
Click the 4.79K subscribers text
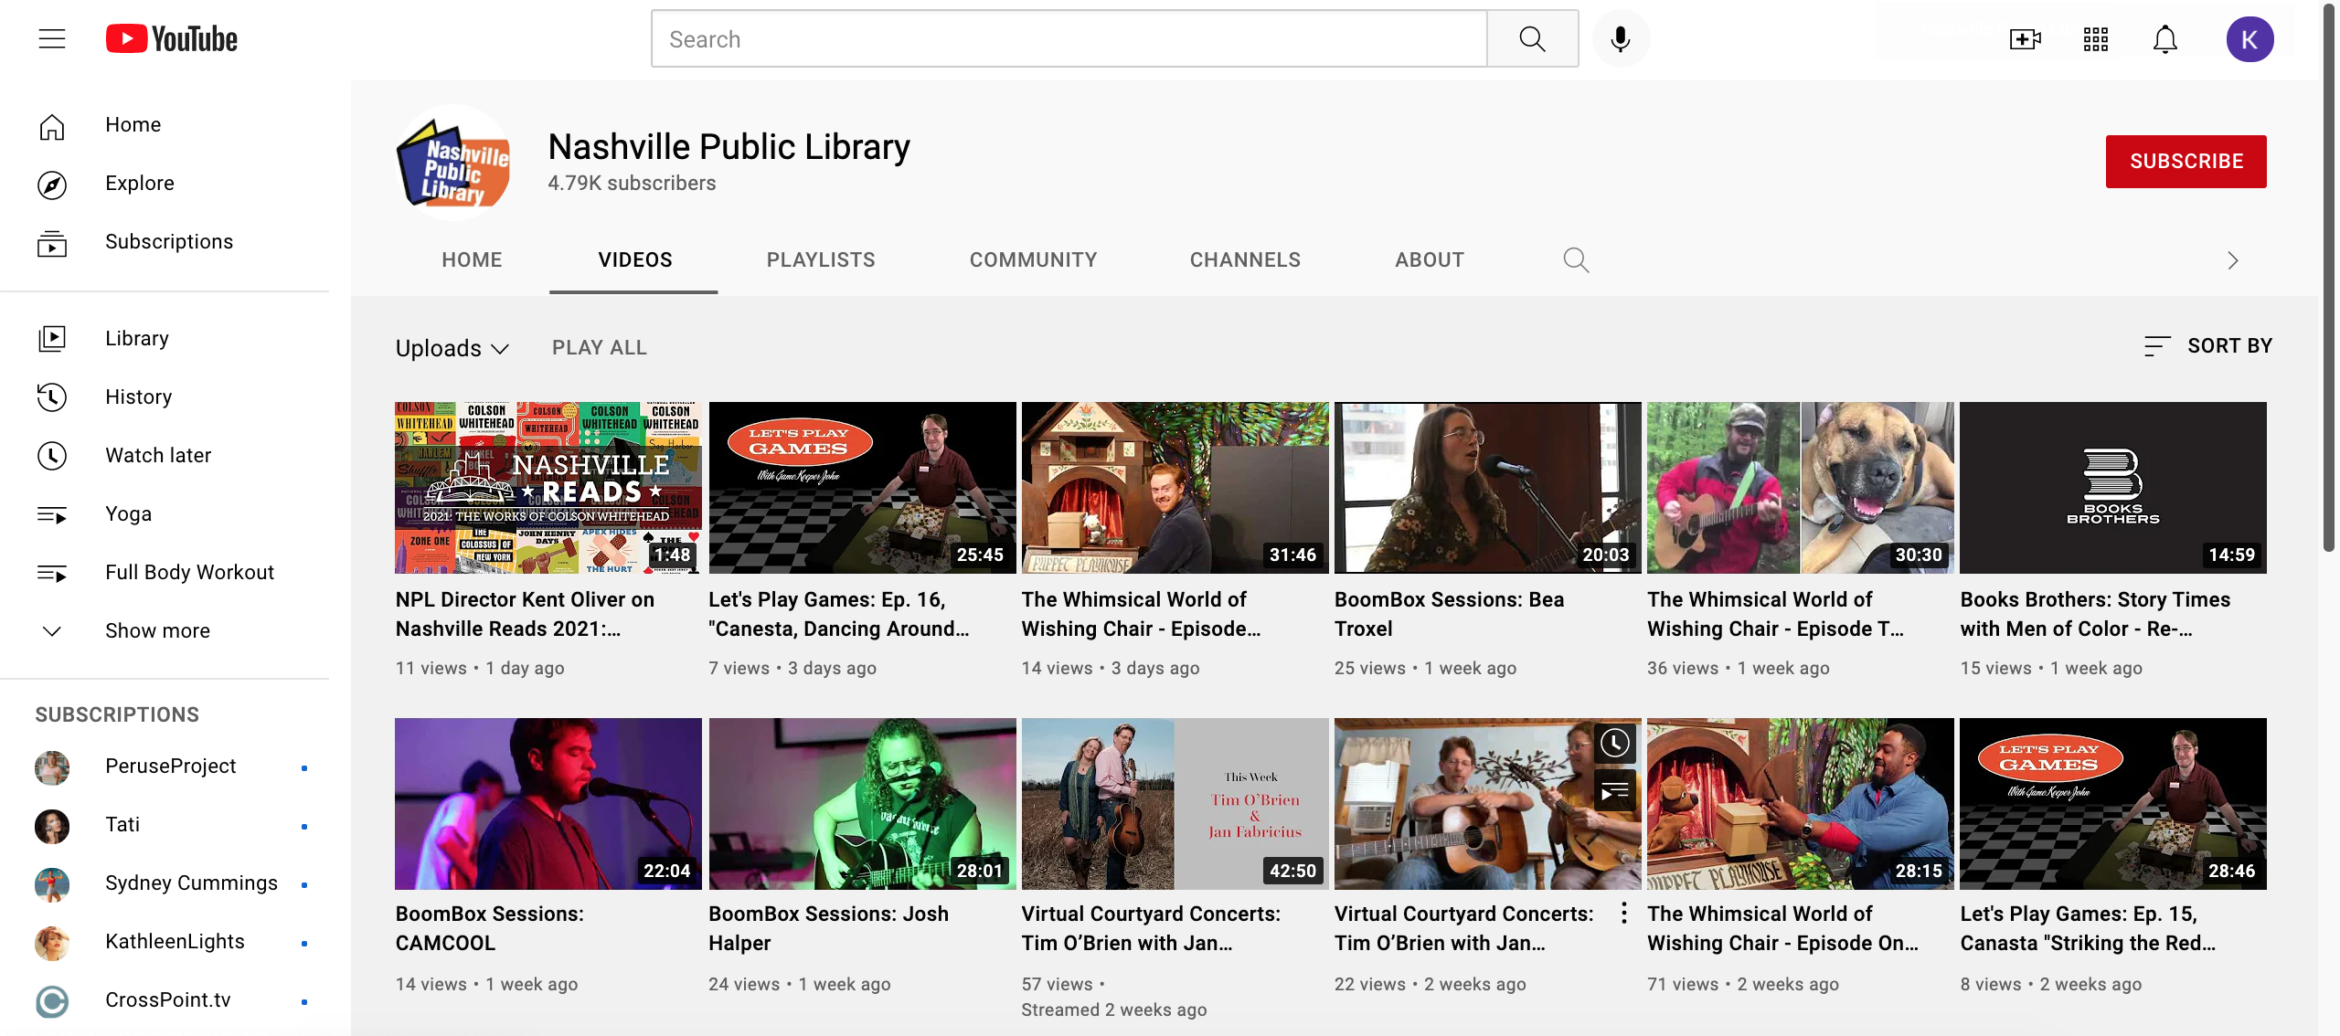[632, 184]
